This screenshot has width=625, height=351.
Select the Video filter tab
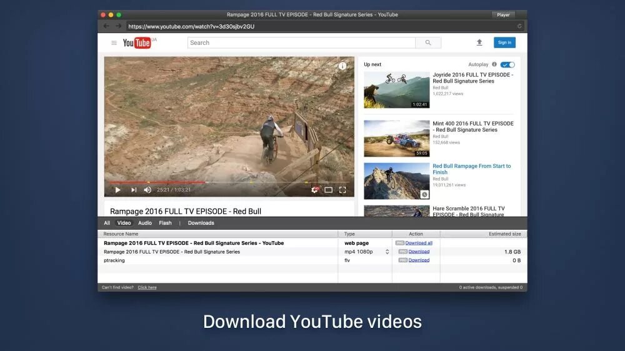tap(124, 223)
